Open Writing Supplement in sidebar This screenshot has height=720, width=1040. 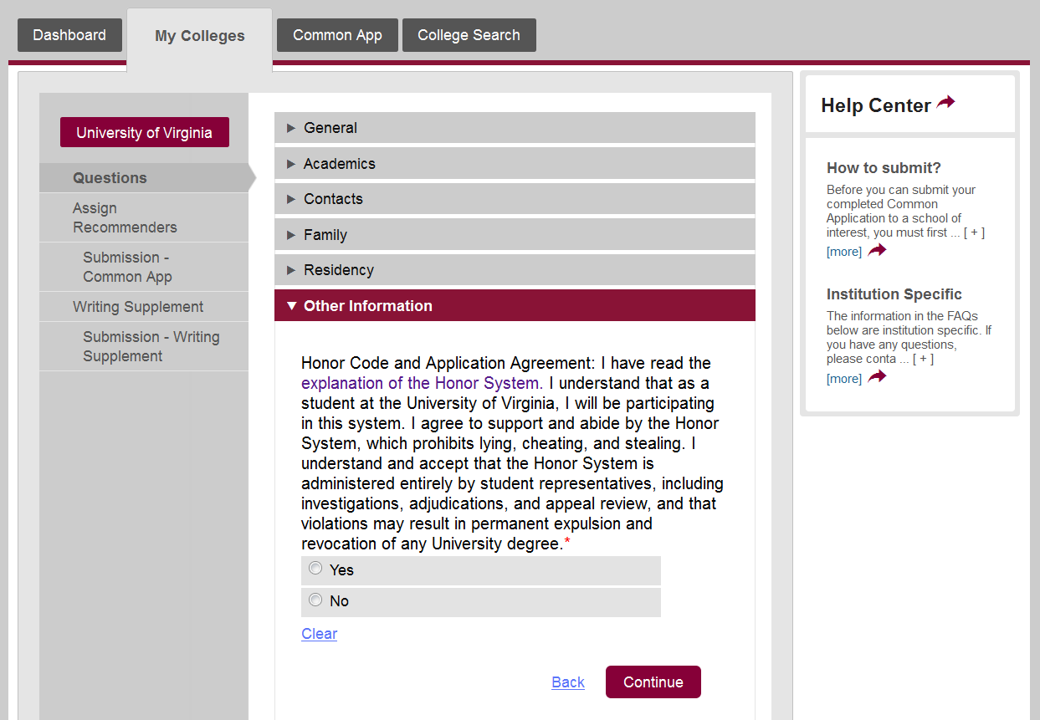coord(144,307)
